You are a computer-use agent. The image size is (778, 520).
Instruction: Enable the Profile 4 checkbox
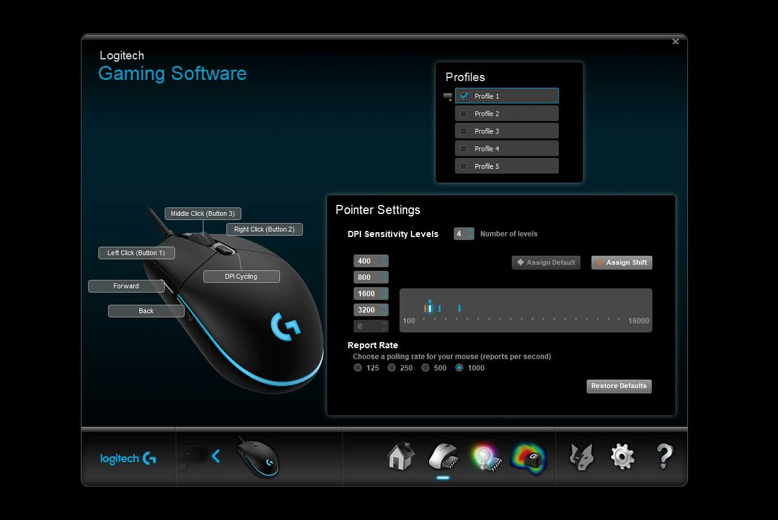point(464,149)
